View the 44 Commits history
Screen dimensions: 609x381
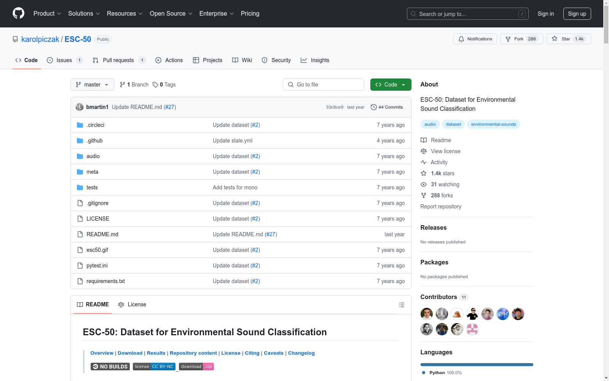(x=387, y=107)
